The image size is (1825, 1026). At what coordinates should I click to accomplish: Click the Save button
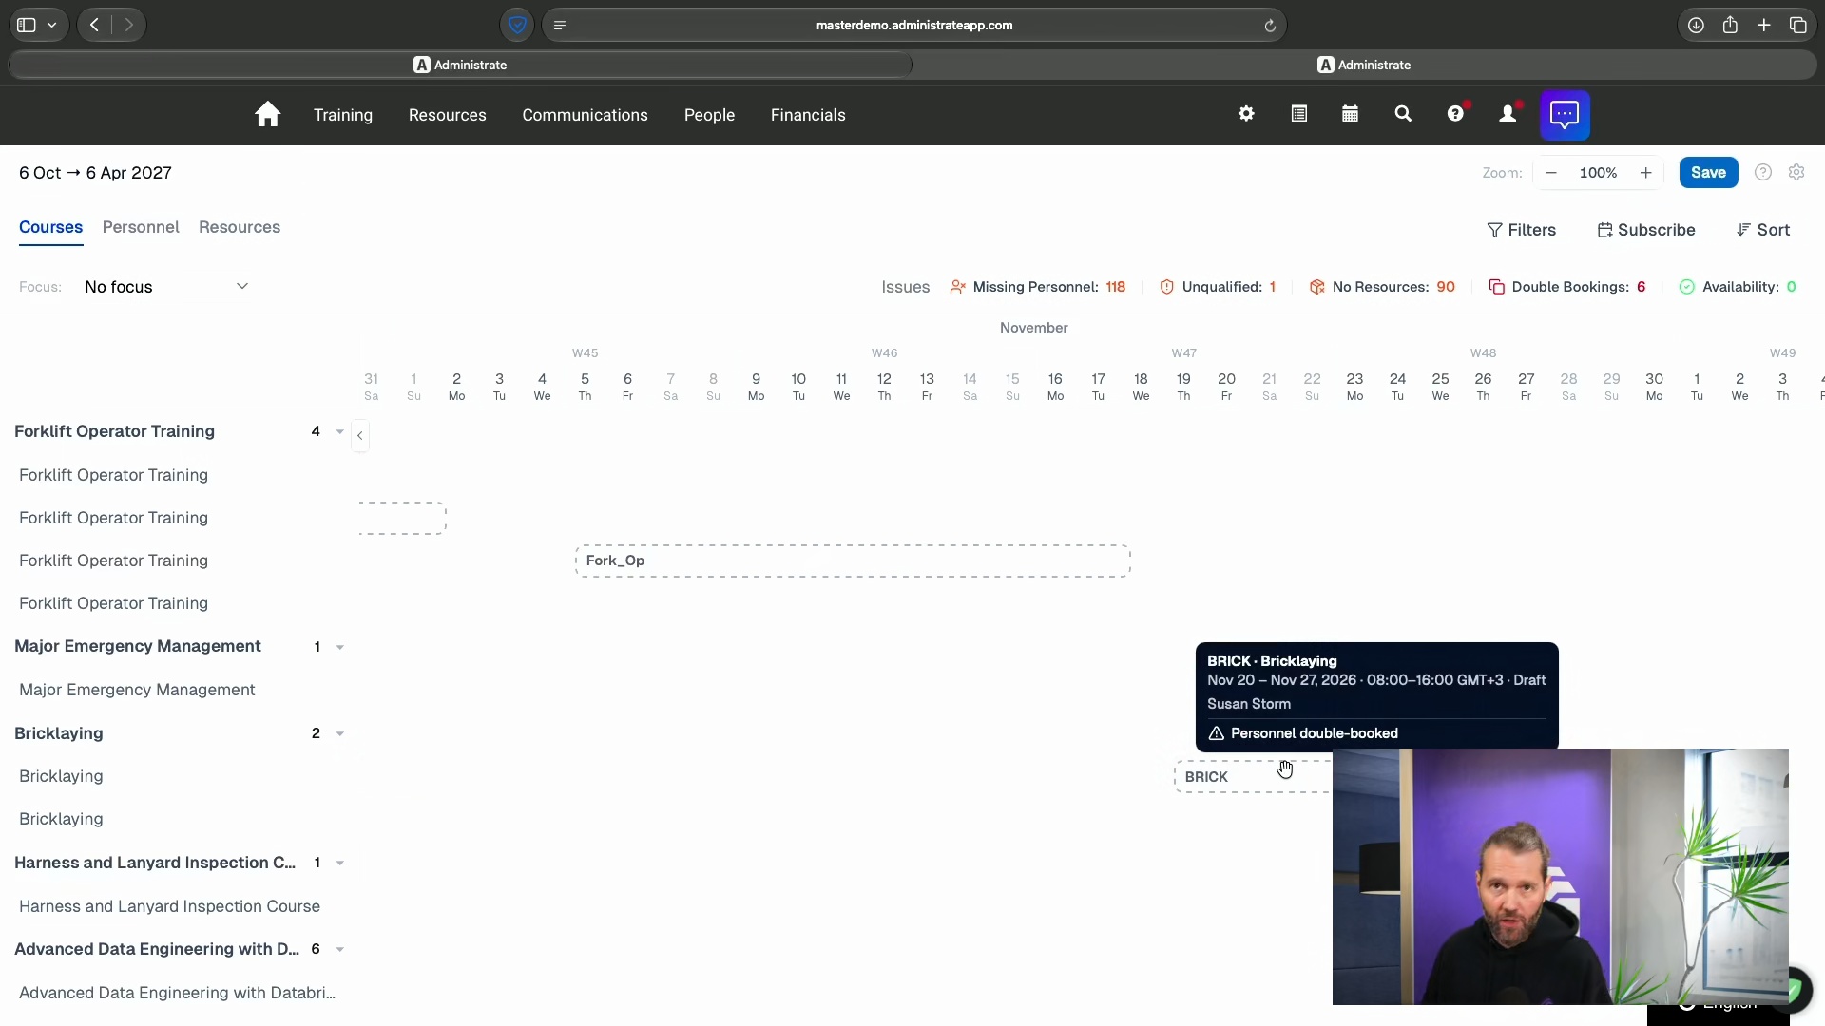pos(1708,173)
